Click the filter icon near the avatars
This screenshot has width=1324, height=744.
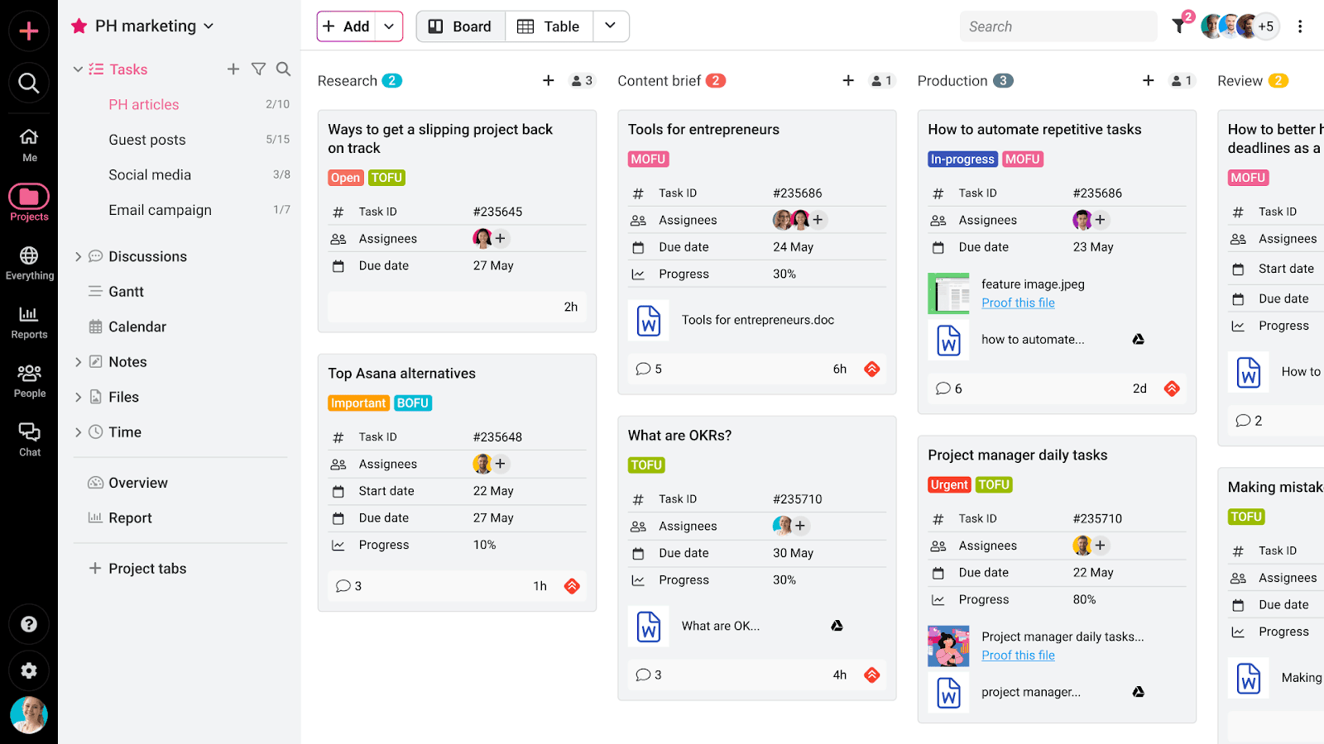pyautogui.click(x=1178, y=26)
